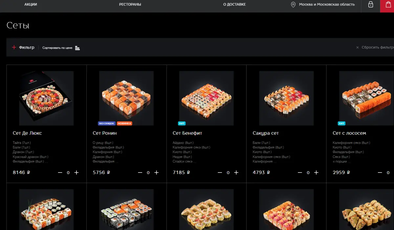The image size is (394, 230).
Task: Increase quantity of Сакура сет
Action: tap(317, 173)
